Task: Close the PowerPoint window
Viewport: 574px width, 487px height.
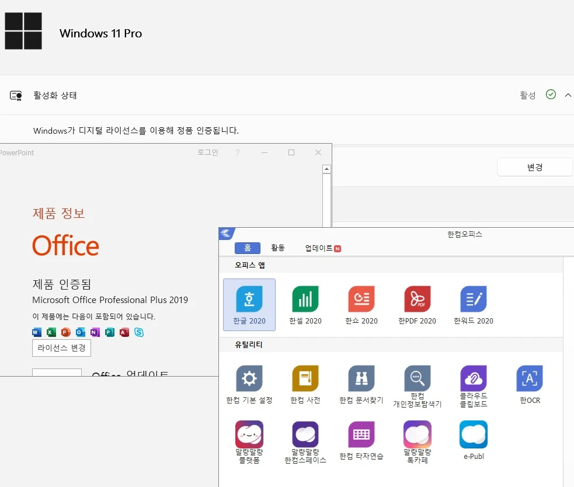Action: (x=318, y=152)
